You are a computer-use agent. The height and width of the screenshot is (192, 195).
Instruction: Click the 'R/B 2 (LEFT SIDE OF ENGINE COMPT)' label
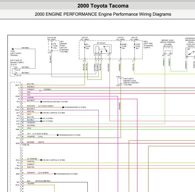[x=148, y=45]
